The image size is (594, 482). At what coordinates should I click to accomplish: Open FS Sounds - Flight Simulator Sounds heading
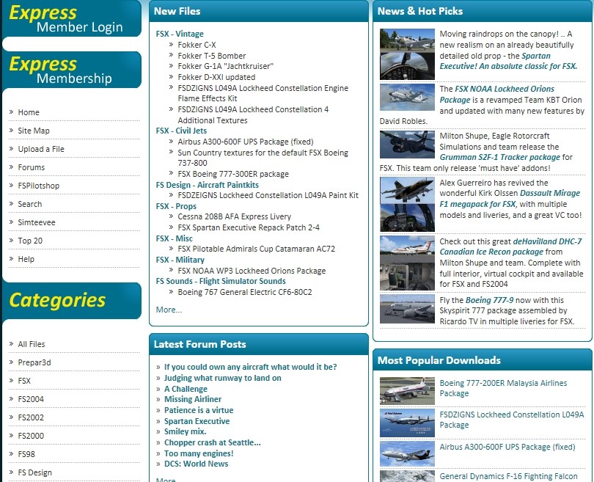221,281
